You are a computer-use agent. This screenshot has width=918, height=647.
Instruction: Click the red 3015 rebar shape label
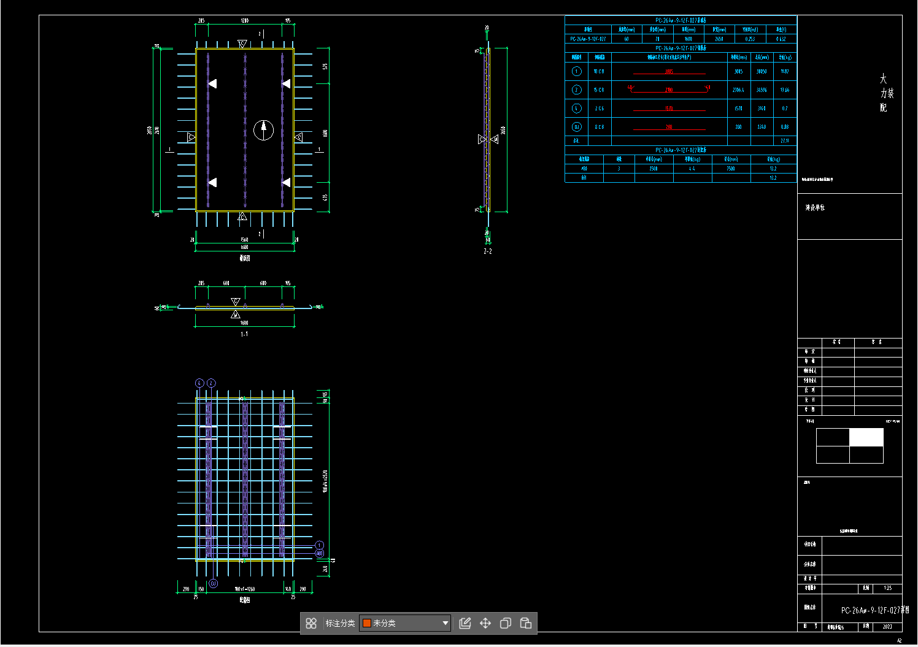pyautogui.click(x=669, y=71)
